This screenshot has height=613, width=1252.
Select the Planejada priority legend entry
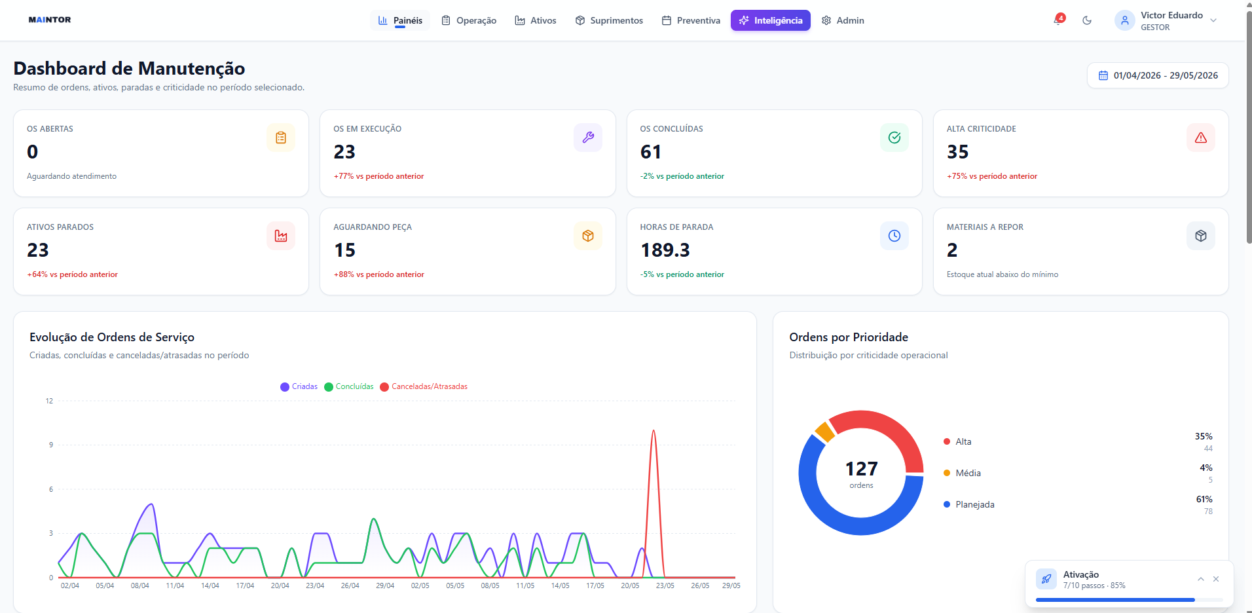(x=969, y=504)
